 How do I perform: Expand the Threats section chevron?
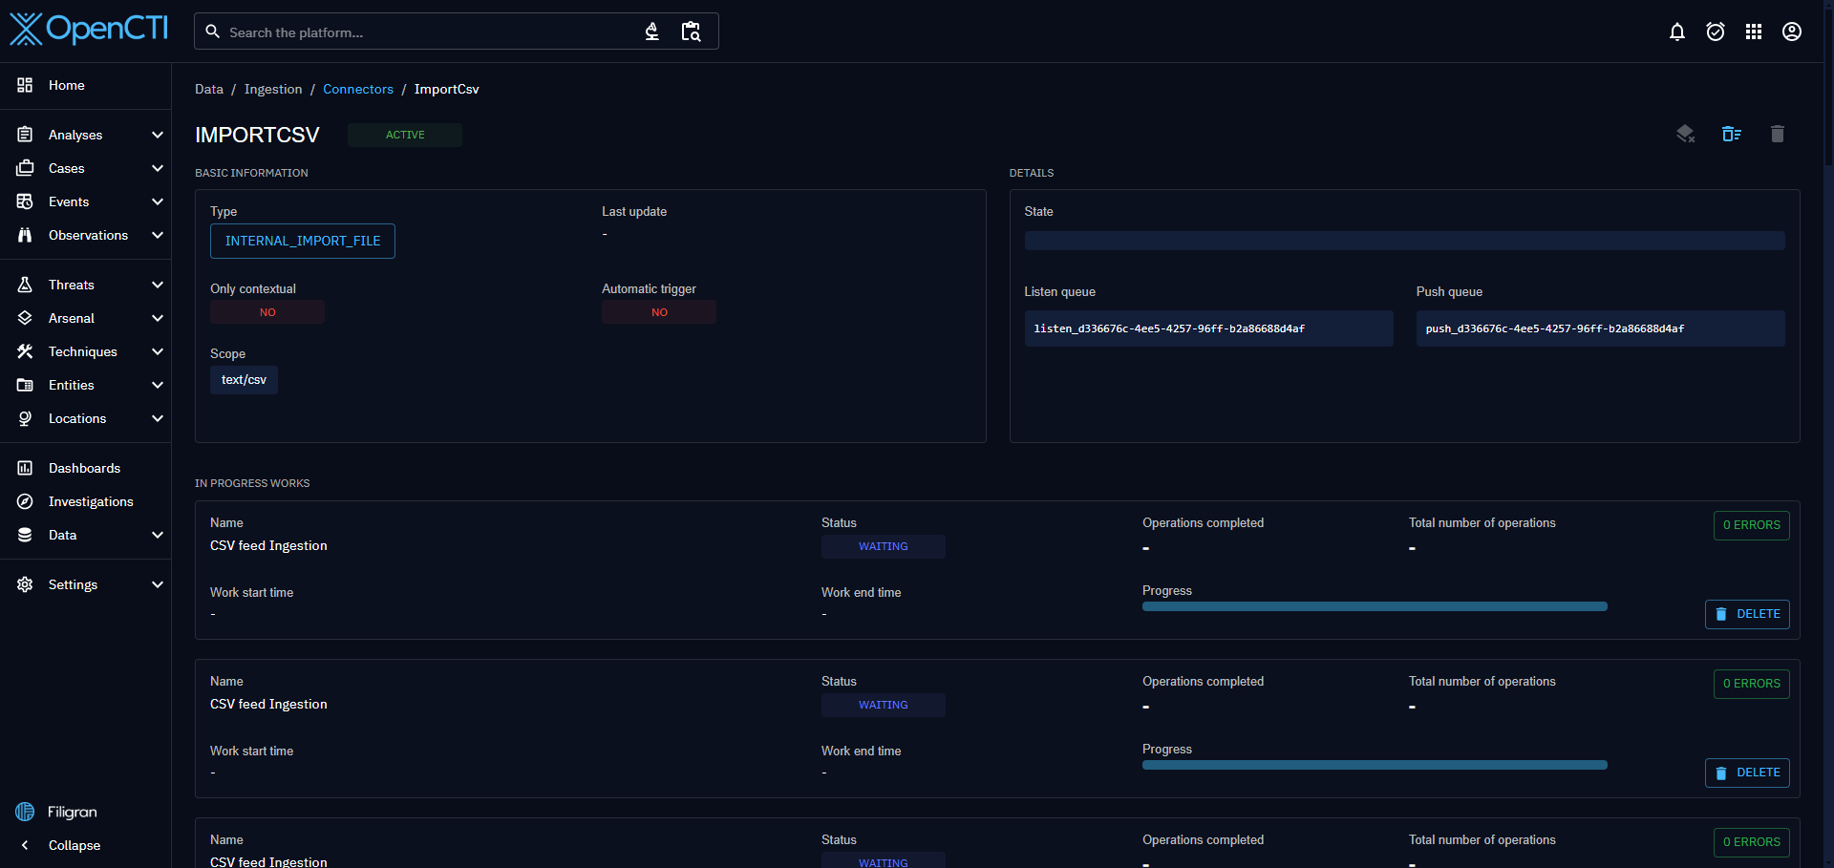tap(158, 285)
